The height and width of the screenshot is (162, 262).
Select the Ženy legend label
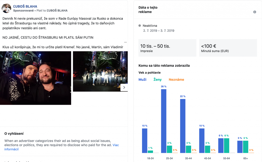(x=158, y=80)
